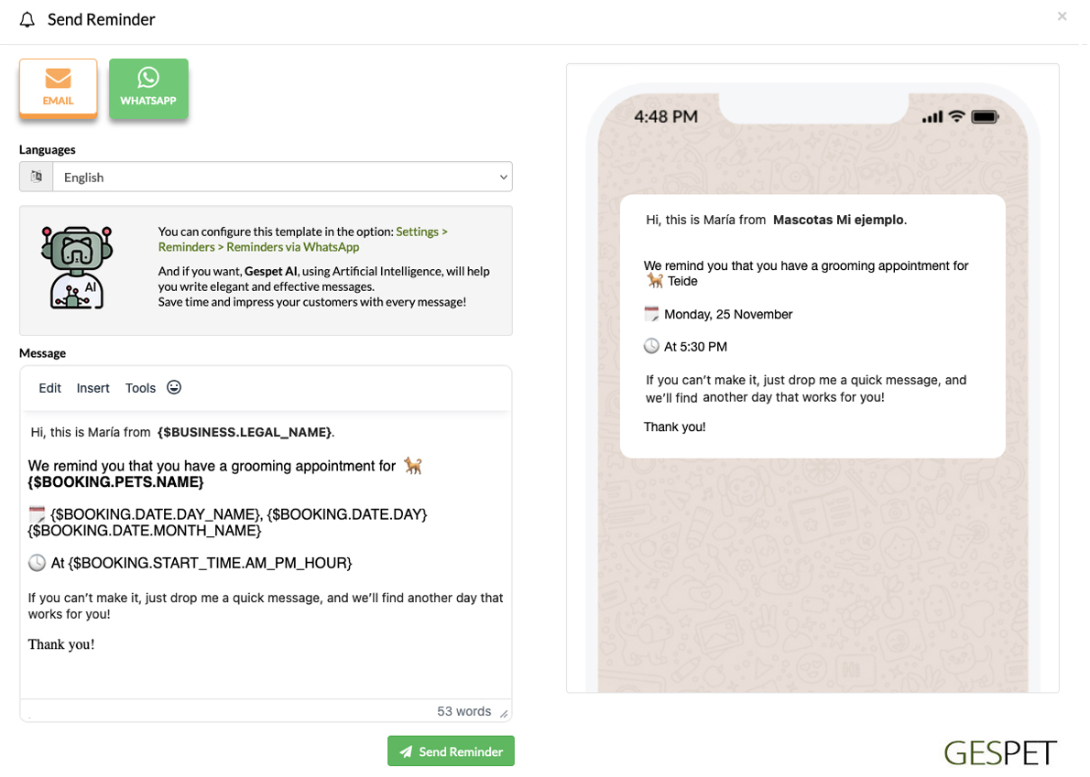1090x777 pixels.
Task: Click the editor resize handle by word count
Action: pyautogui.click(x=504, y=713)
